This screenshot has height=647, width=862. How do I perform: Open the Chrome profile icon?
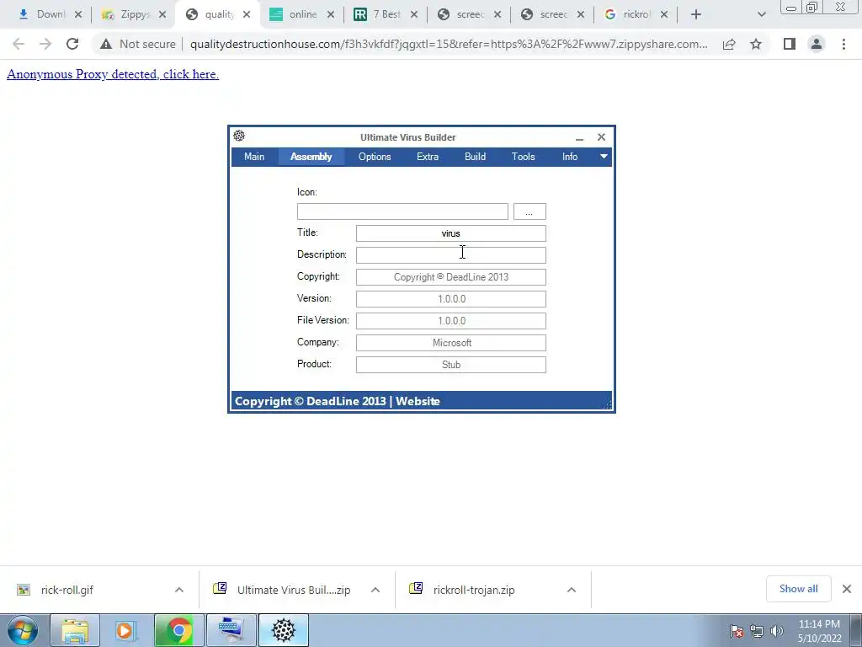817,44
